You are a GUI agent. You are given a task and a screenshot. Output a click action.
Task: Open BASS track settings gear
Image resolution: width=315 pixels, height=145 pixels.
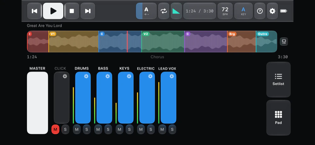tap(107, 76)
